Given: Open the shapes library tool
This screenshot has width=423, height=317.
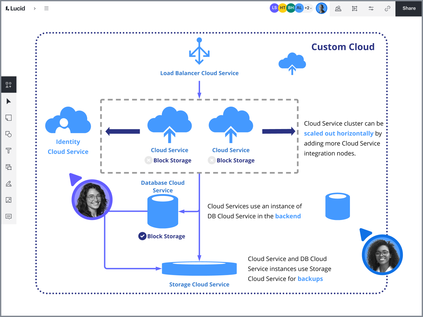Looking at the screenshot, I should coord(9,85).
